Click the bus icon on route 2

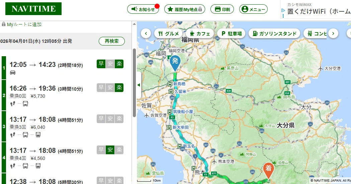[x=25, y=104]
